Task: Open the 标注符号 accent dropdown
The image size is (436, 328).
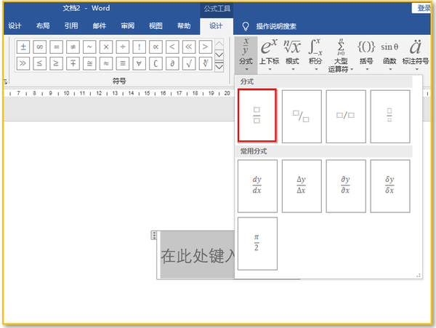Action: (416, 55)
